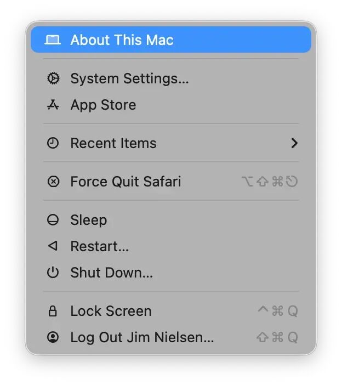Select Log Out Jim Nielsen… label
342x385 pixels.
(x=142, y=337)
